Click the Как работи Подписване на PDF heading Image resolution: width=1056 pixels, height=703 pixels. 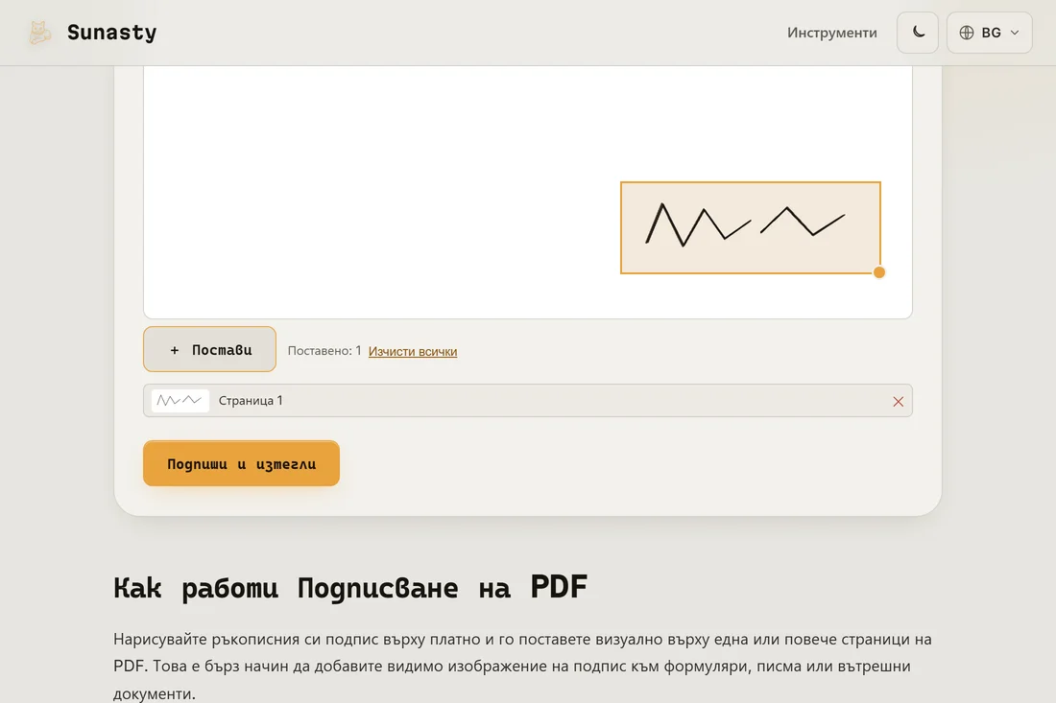pyautogui.click(x=350, y=587)
